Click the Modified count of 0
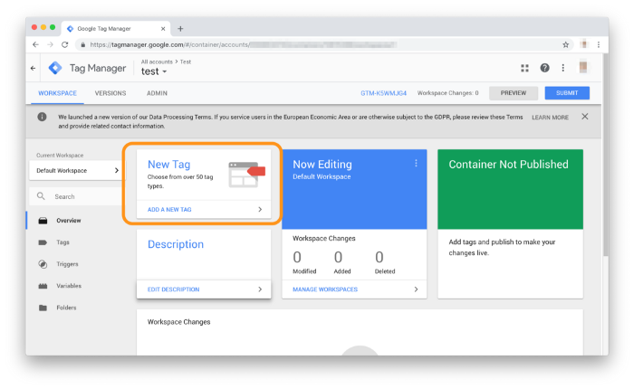This screenshot has width=634, height=389. point(297,257)
